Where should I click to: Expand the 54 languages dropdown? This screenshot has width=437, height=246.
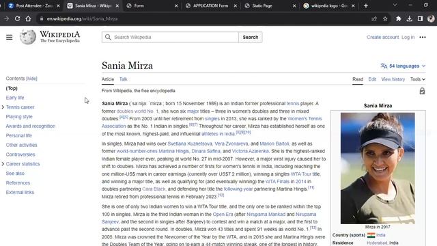click(403, 66)
